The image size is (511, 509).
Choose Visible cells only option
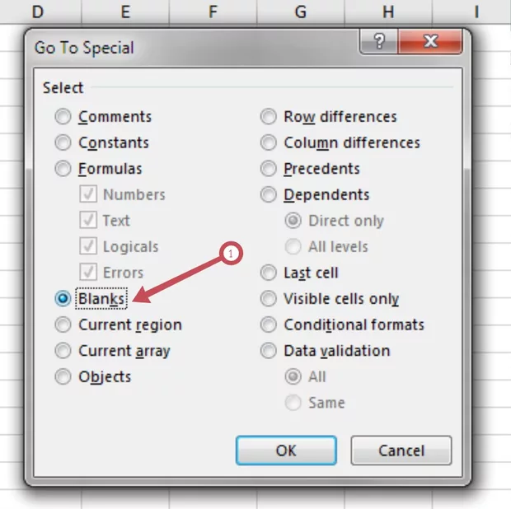coord(269,299)
